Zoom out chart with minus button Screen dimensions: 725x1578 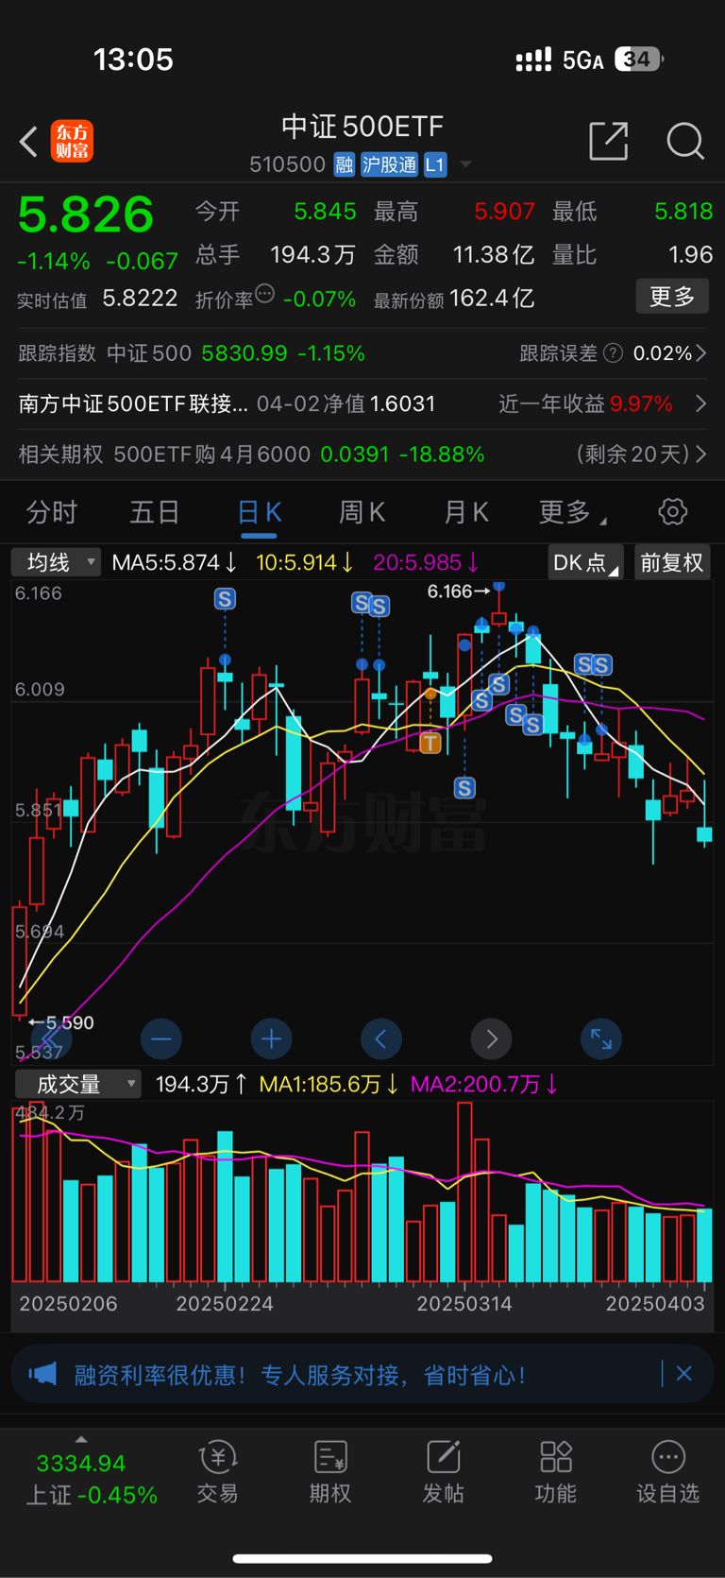160,1039
